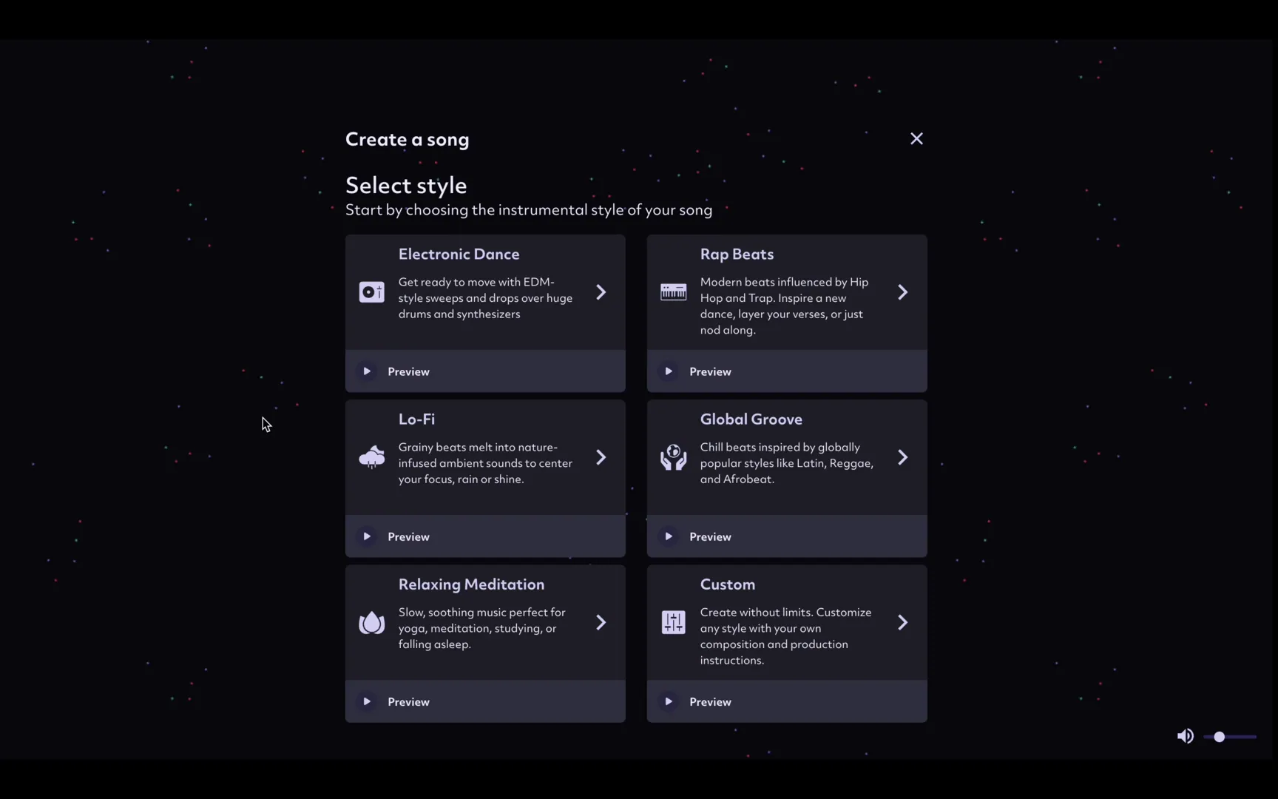Open Rap Beats using its chevron arrow
The image size is (1278, 799).
click(x=903, y=292)
